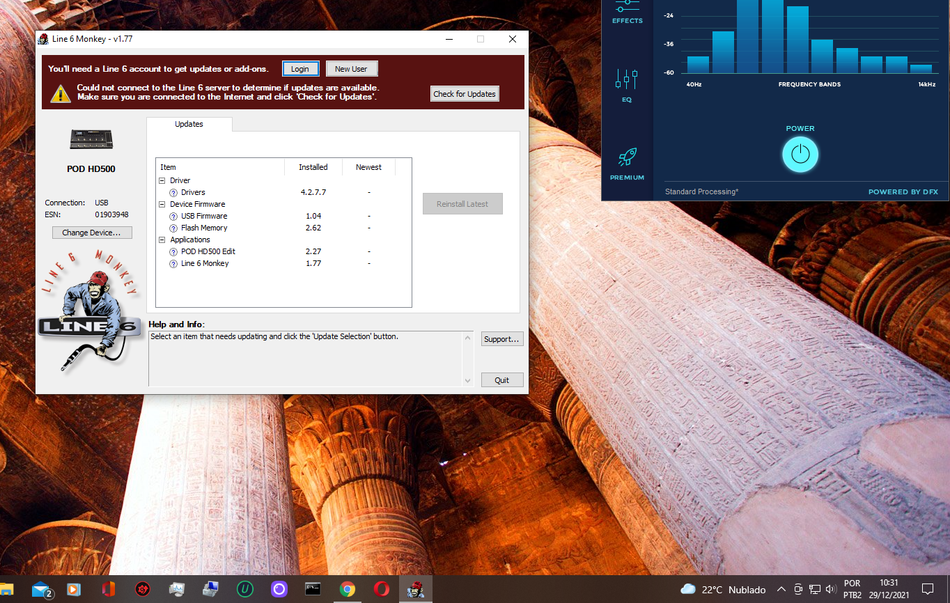Open the EQ panel in DFX
Viewport: 950px width, 603px height.
(x=626, y=86)
